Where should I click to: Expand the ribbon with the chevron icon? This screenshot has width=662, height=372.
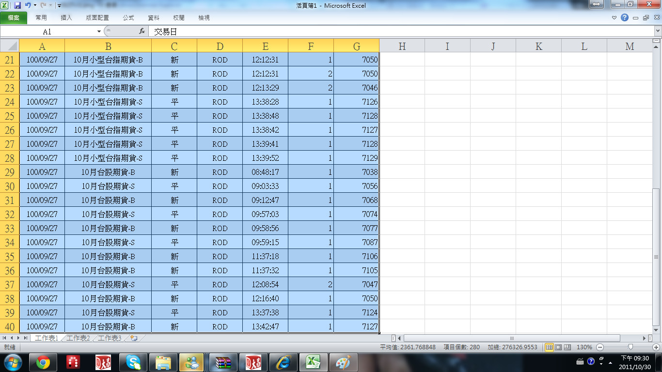615,18
